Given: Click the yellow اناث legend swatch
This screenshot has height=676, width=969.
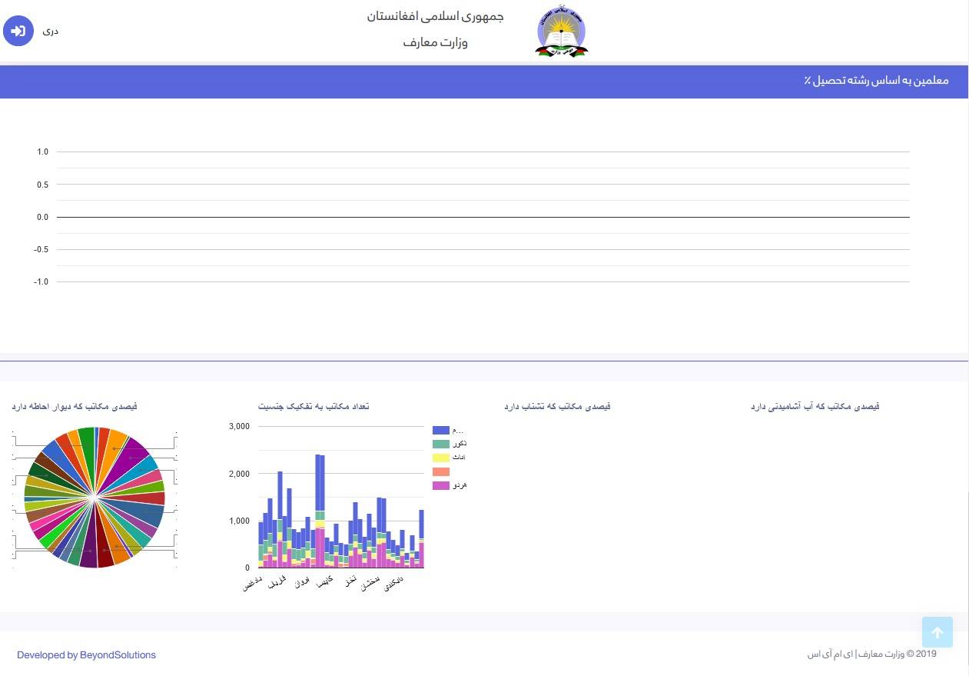Looking at the screenshot, I should tap(440, 458).
